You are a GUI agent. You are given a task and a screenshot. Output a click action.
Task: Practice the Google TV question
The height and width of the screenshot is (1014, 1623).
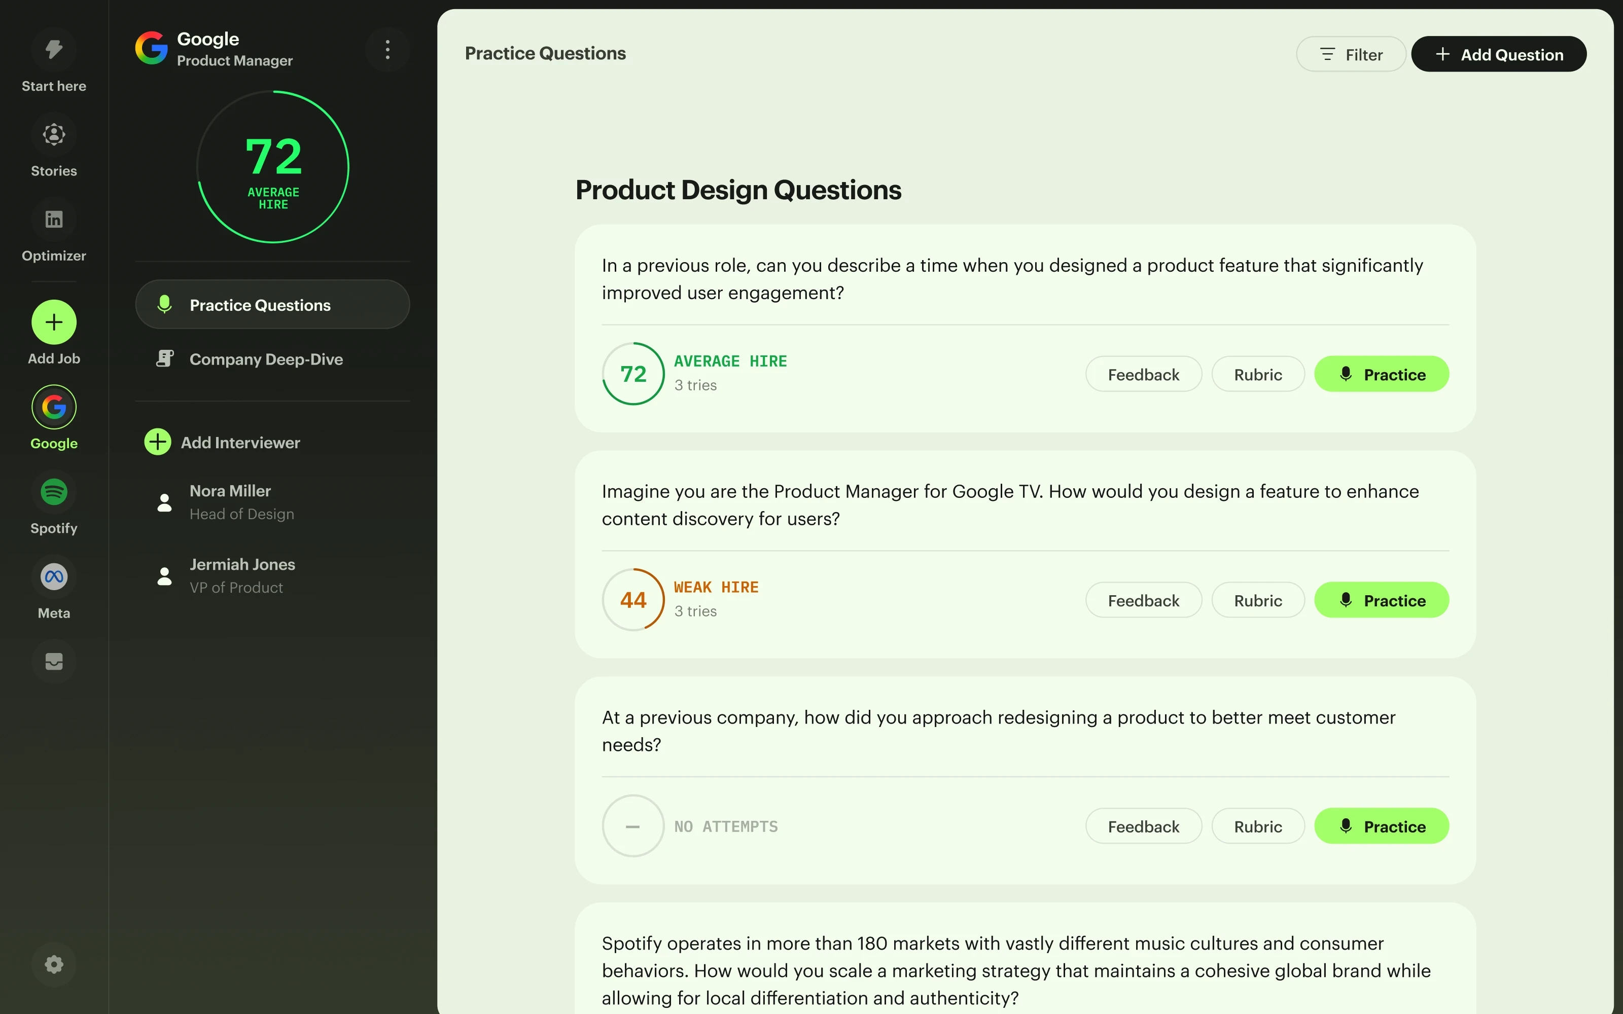click(x=1382, y=600)
